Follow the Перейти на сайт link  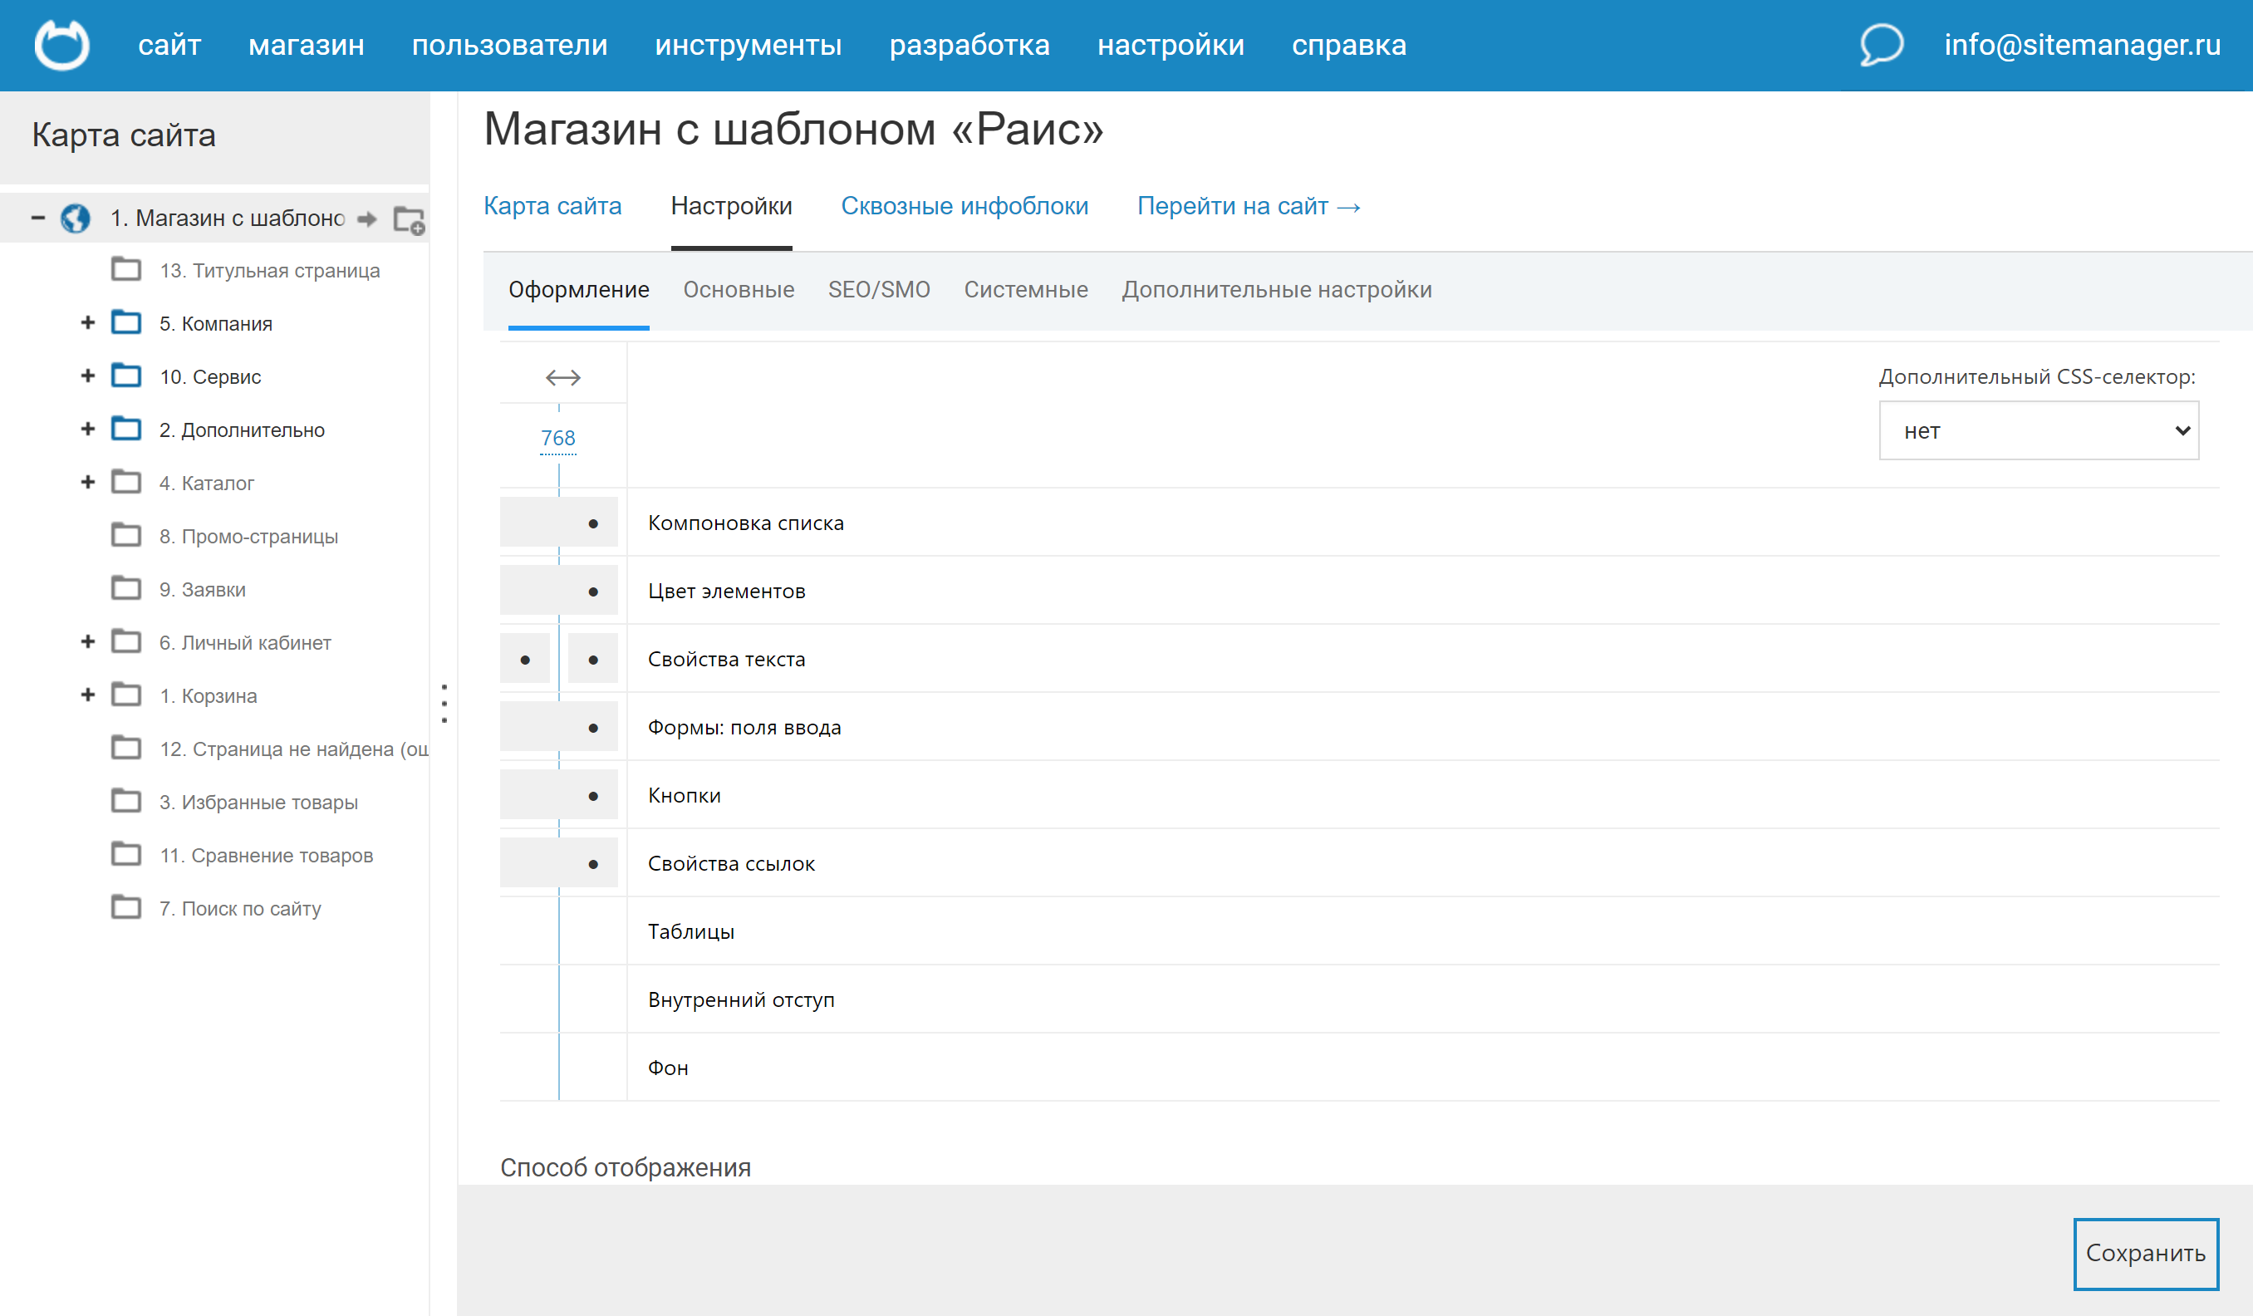pyautogui.click(x=1248, y=207)
